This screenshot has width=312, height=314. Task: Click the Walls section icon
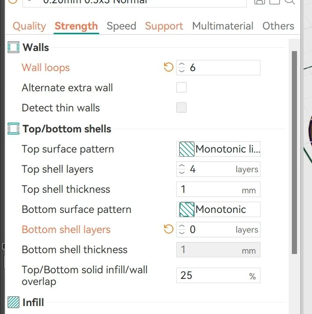coord(14,47)
